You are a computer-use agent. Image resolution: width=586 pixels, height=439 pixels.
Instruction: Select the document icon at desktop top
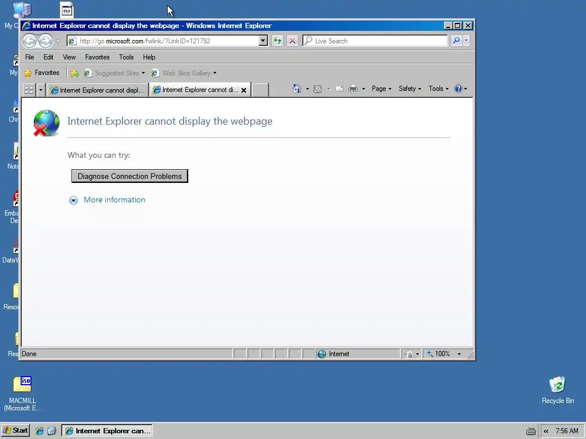point(67,10)
